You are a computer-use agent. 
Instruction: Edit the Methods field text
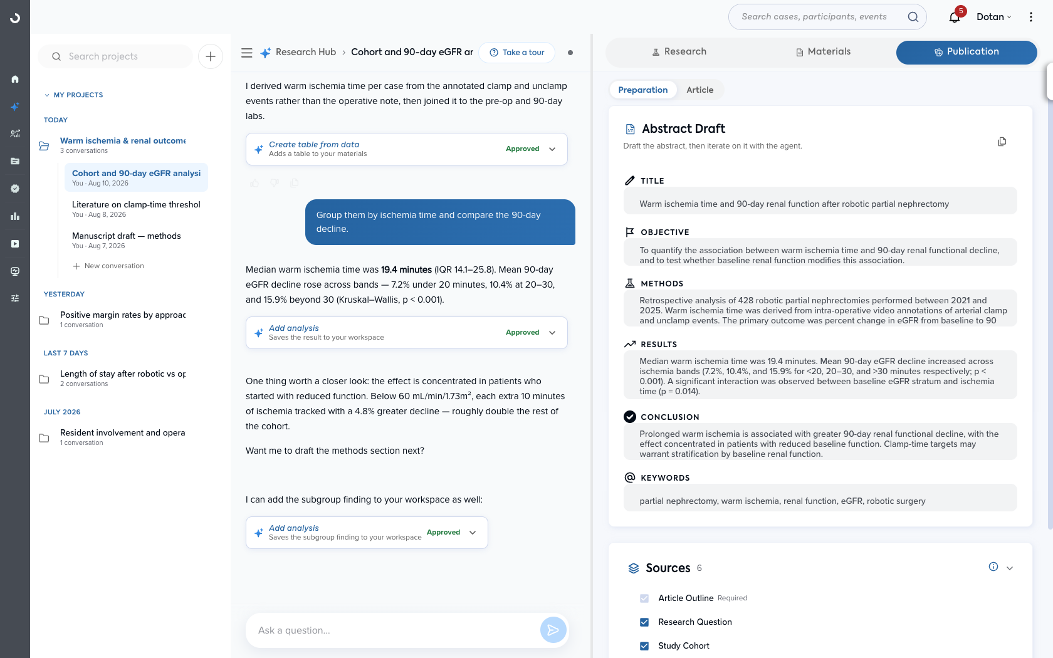click(820, 308)
